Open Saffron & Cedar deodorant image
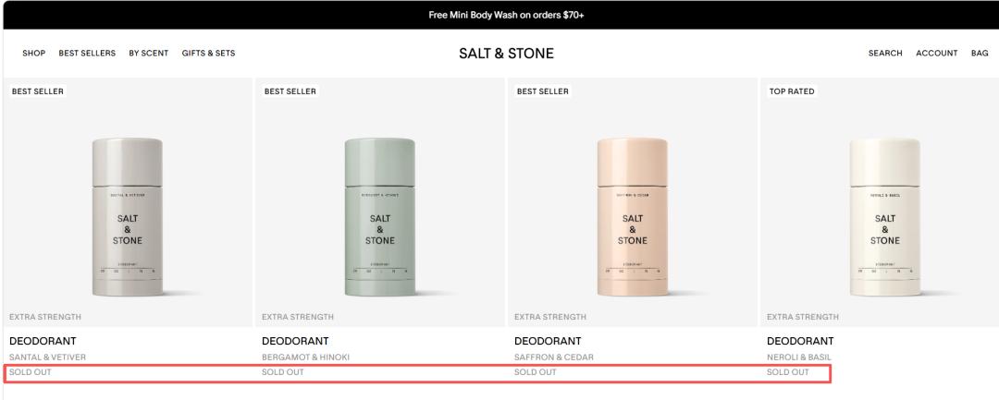Image resolution: width=999 pixels, height=400 pixels. [x=633, y=216]
